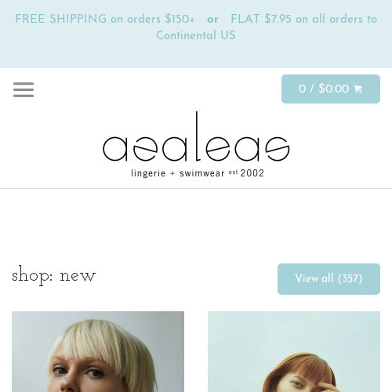Select the bold 'or' in the shipping banner

212,20
